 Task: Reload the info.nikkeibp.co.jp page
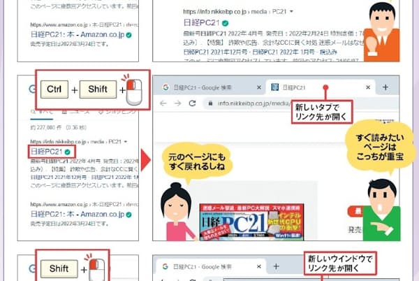point(192,103)
